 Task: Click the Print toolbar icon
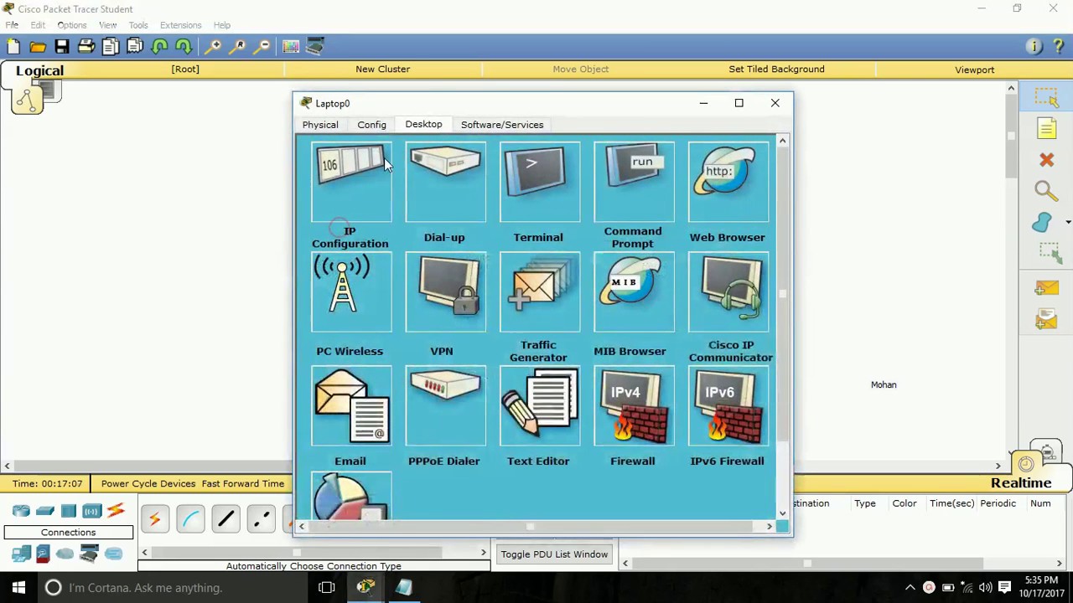[x=86, y=47]
